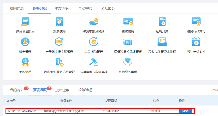Screen dimensions: 218x116
Task: Click the 文书号 column header
Action: tap(11, 101)
